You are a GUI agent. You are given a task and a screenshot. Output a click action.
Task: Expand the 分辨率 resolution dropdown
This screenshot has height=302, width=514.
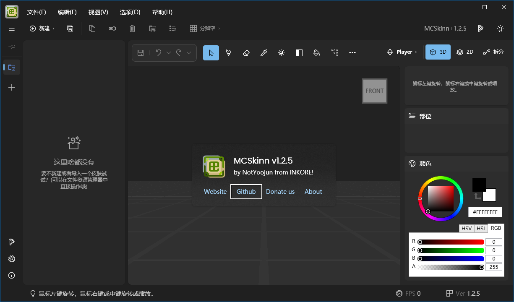[x=205, y=29]
